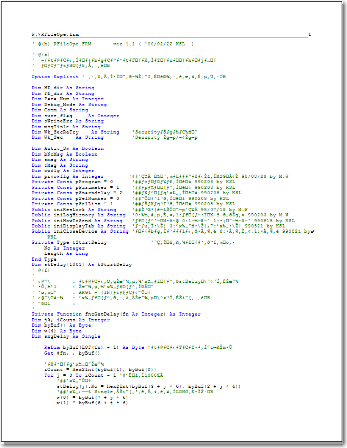Click Dim tMsg As String line
Image resolution: width=347 pixels, height=448 pixels.
(x=60, y=166)
